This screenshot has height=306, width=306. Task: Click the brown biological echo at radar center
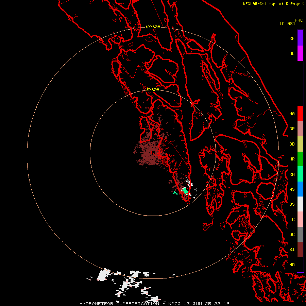[x=152, y=153]
